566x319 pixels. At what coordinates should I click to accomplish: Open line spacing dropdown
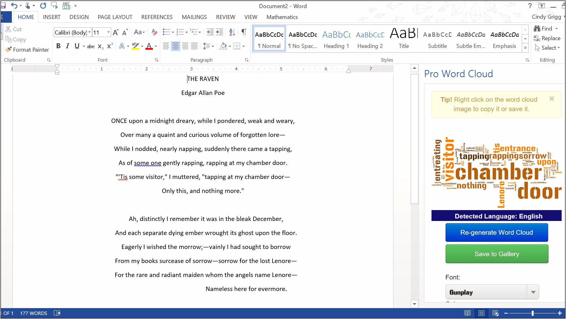coord(208,46)
